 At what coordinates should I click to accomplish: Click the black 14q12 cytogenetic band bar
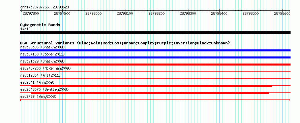tap(155, 33)
